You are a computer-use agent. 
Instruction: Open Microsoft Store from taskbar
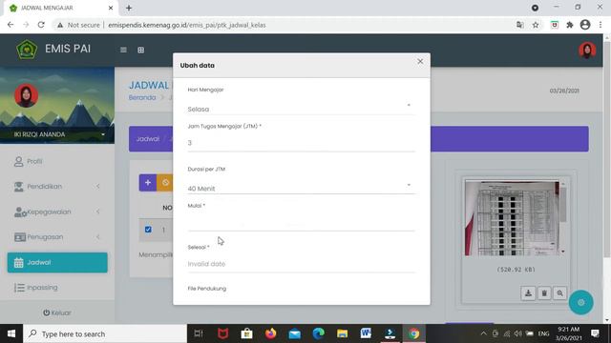coord(246,333)
